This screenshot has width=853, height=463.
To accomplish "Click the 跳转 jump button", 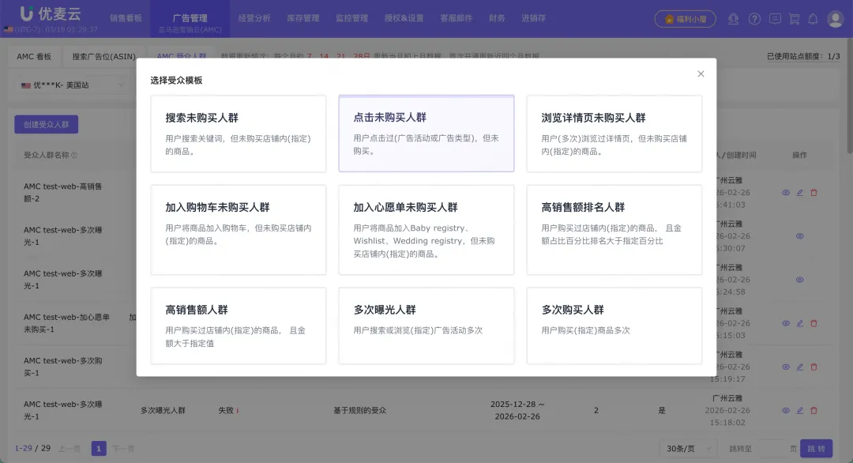I will (x=816, y=447).
